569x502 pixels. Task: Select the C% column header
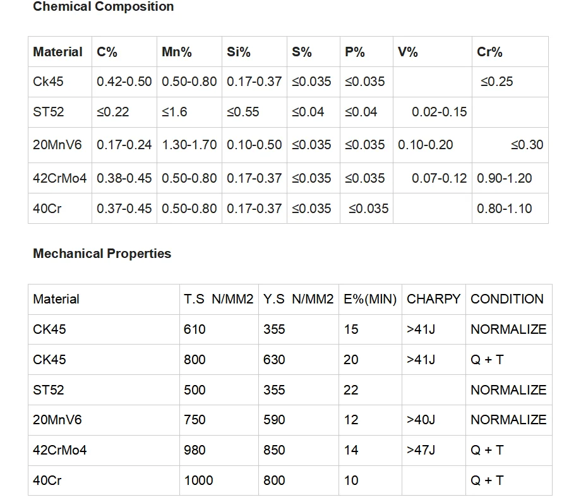[107, 52]
